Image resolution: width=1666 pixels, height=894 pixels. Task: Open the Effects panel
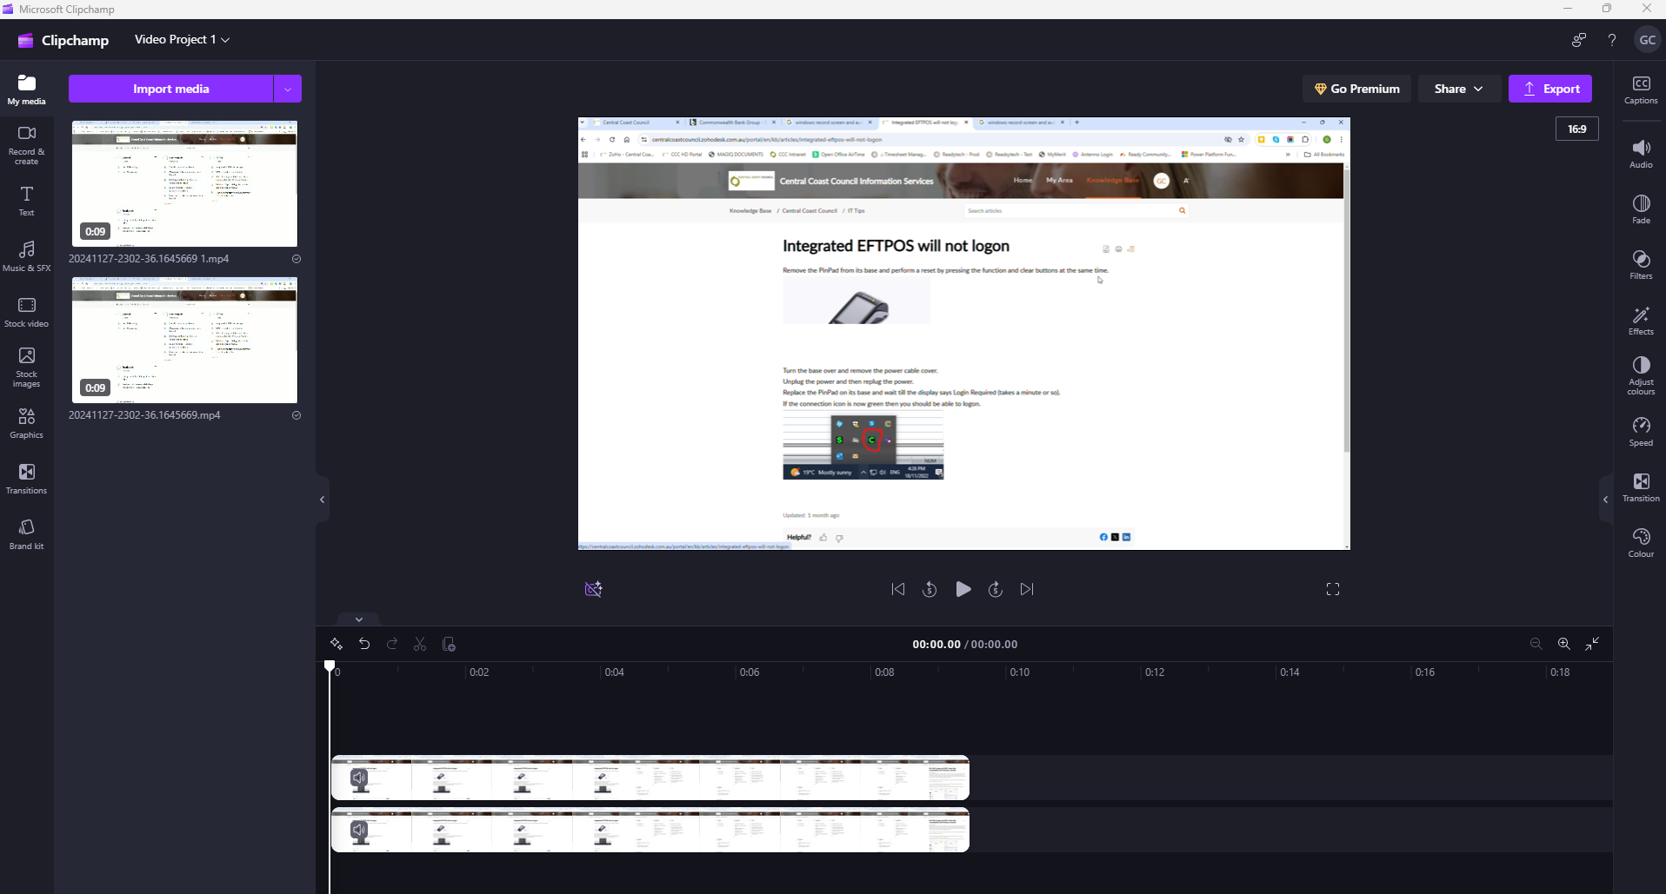click(x=1641, y=321)
